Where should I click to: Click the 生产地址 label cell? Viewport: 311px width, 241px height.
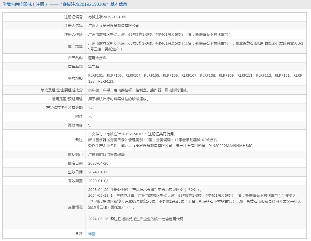click(75, 46)
